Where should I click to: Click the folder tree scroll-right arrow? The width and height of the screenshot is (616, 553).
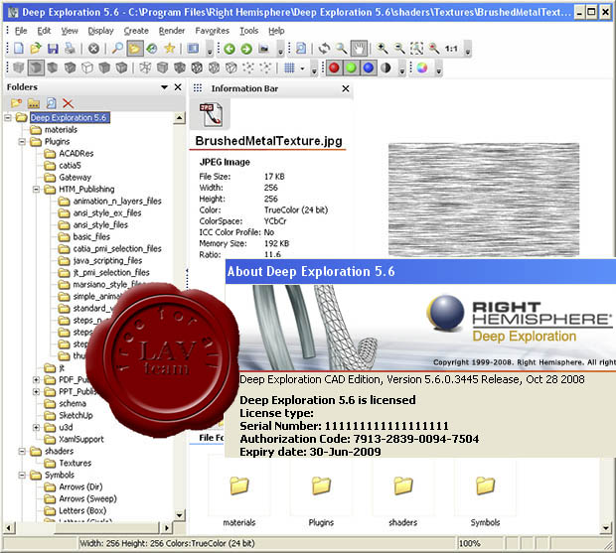[x=167, y=528]
